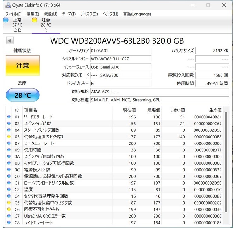Select the 回復不可能セクタ数 attribute name
The image size is (236, 228).
pos(42,209)
